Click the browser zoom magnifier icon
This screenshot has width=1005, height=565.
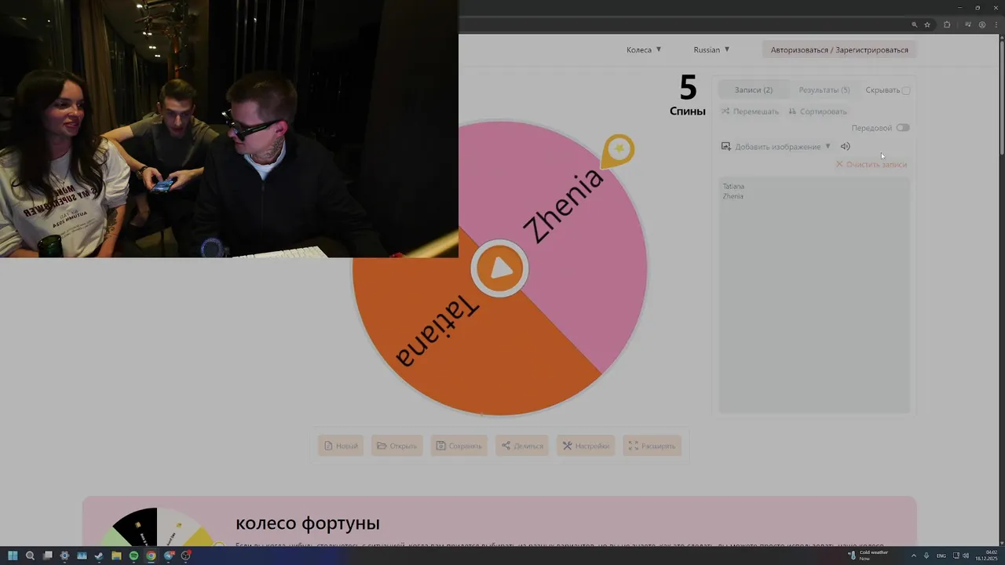914,25
